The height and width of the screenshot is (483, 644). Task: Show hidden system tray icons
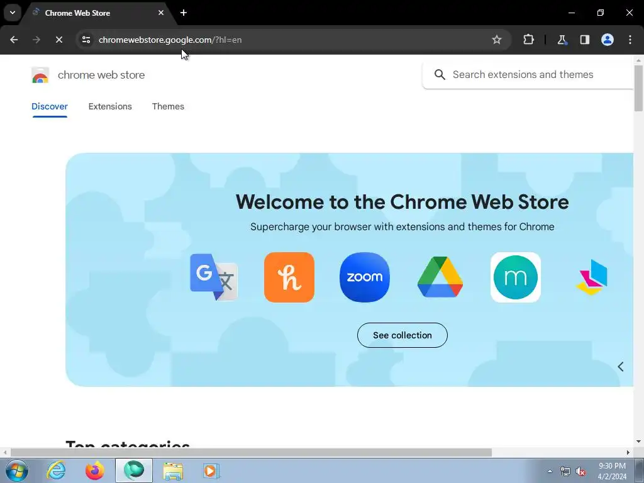click(550, 471)
